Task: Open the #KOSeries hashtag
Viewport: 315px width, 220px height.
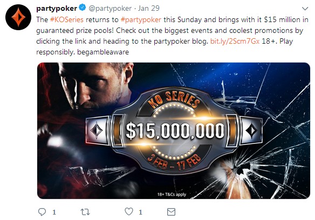Action: tap(67, 20)
